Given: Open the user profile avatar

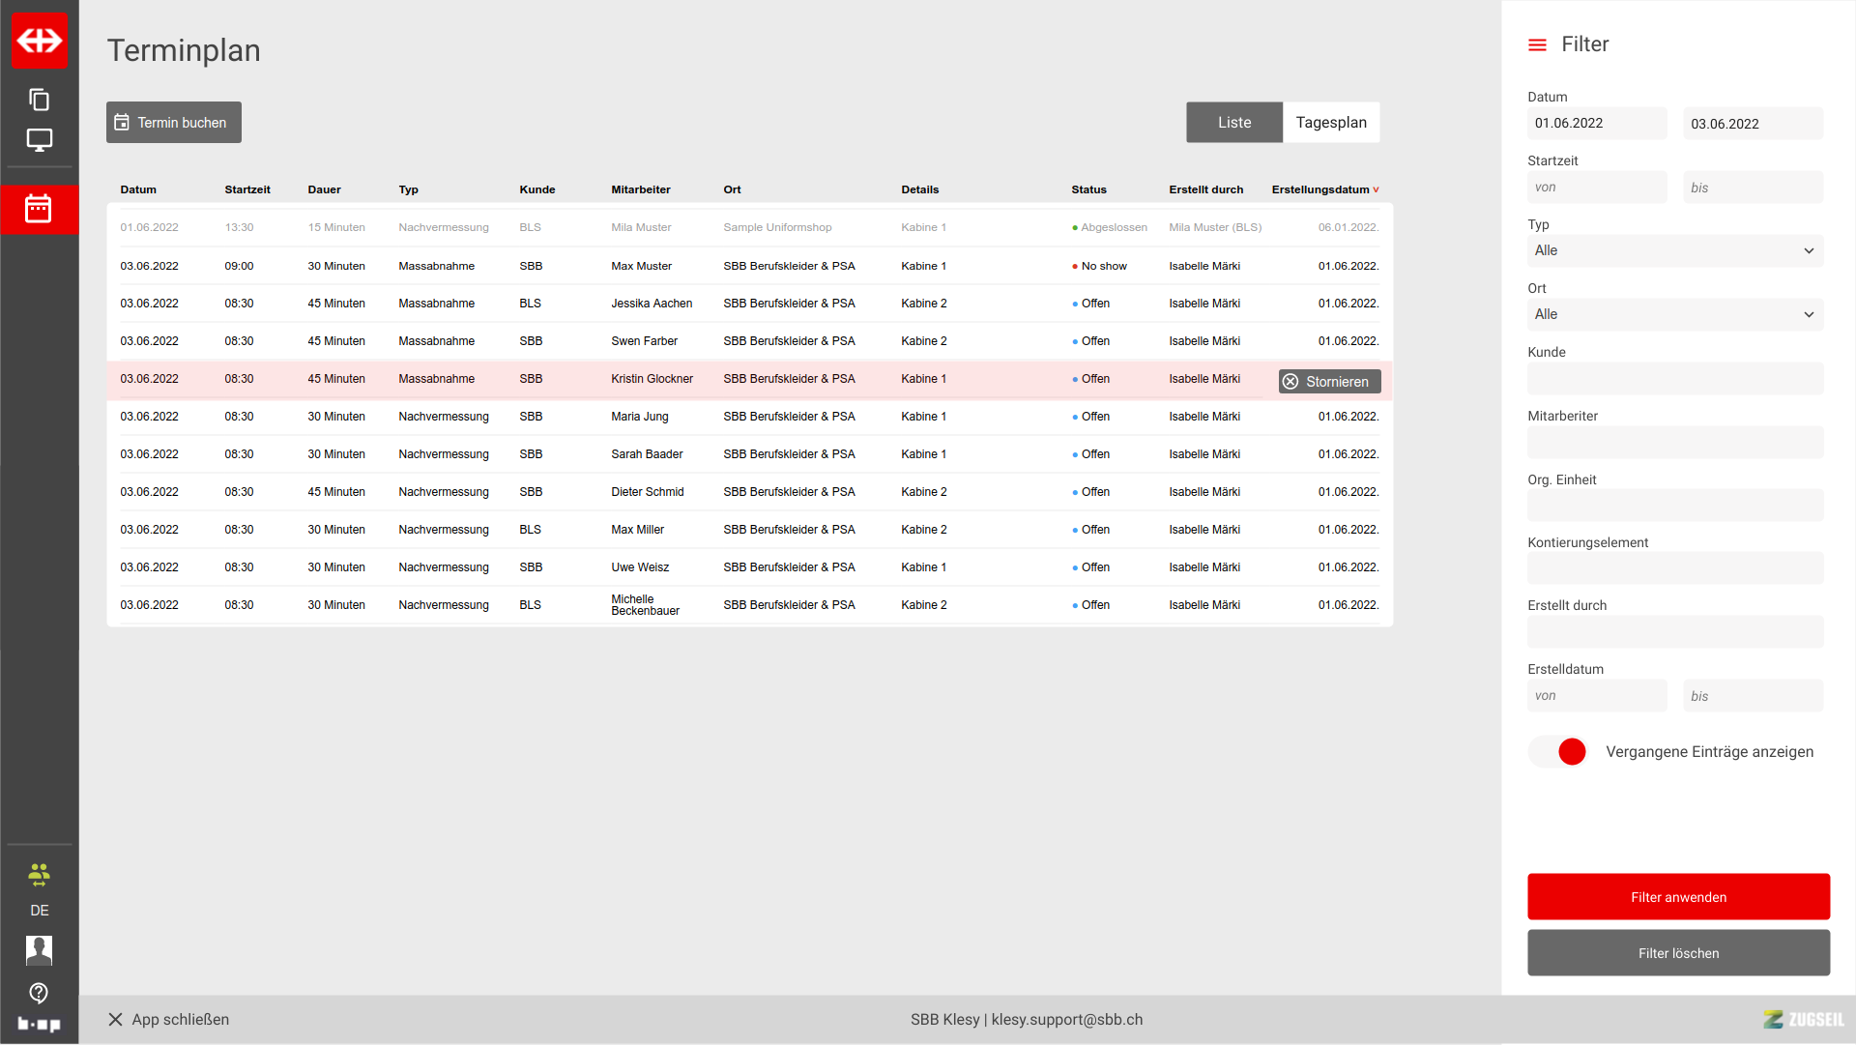Looking at the screenshot, I should pyautogui.click(x=39, y=950).
